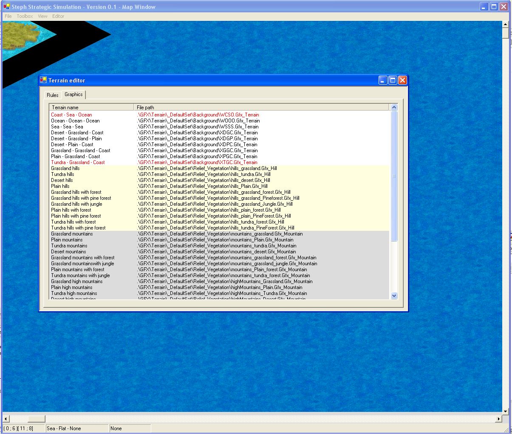Click the map horizontal scrollbar thumb
Screen dimensions: 512x434
(36, 419)
